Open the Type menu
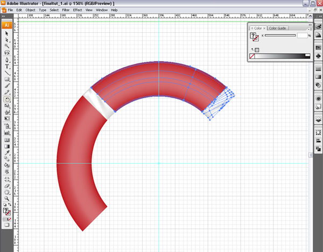 [43, 10]
